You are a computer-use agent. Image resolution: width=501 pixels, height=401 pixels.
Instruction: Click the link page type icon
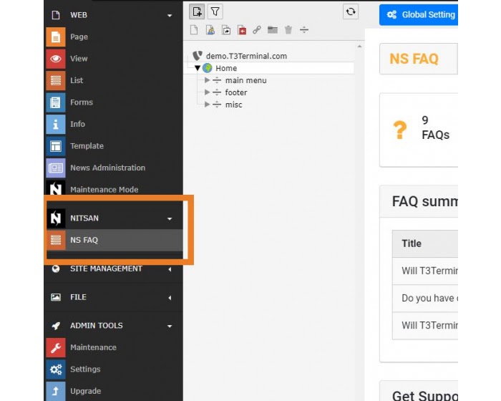257,30
